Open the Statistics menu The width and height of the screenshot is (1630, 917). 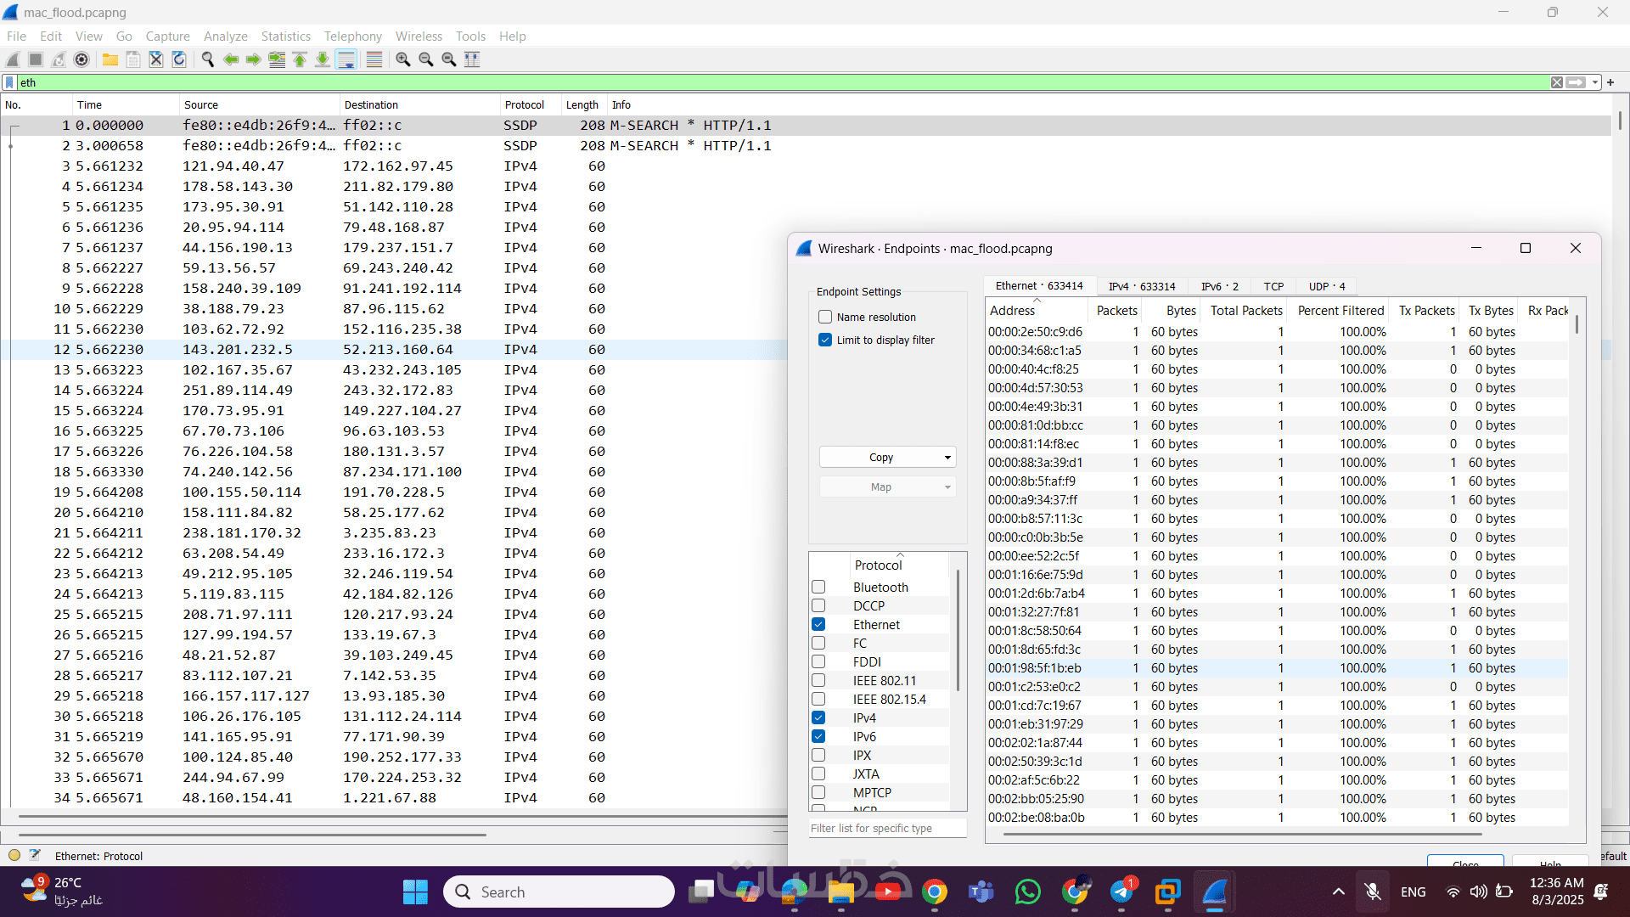[x=285, y=37]
